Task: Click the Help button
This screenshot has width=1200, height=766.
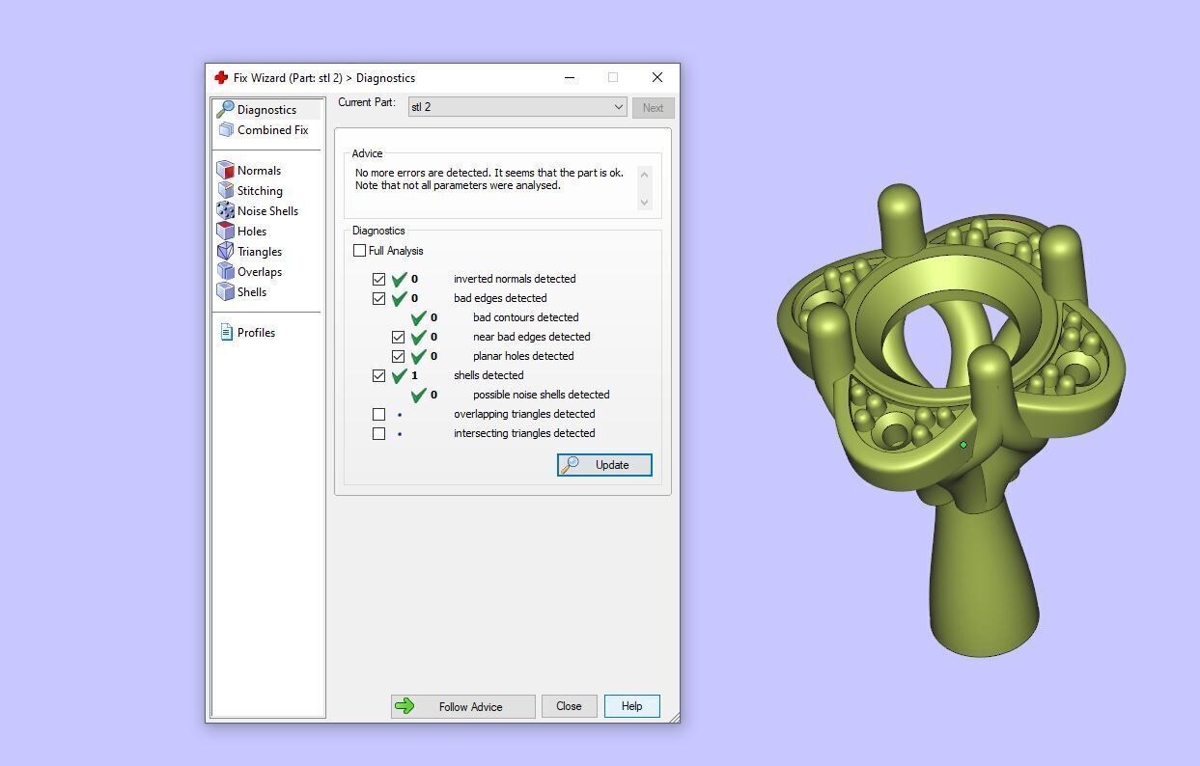Action: coord(631,706)
